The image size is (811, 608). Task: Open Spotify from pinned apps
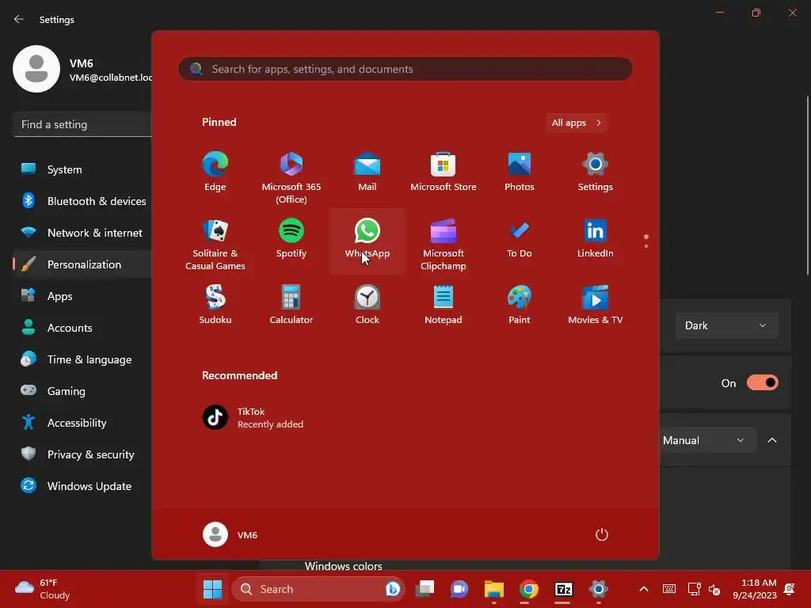click(291, 239)
